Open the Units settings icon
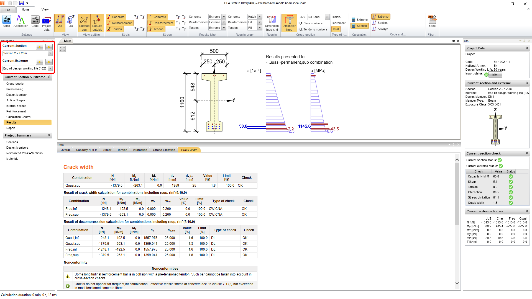This screenshot has width=532, height=299. point(6,22)
